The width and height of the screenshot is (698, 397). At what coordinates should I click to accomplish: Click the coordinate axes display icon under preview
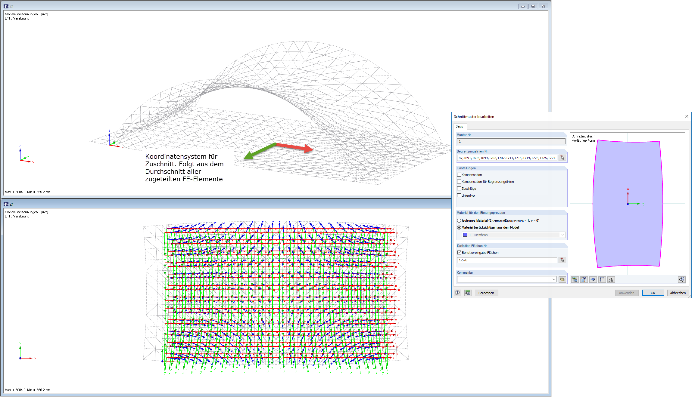click(x=602, y=279)
